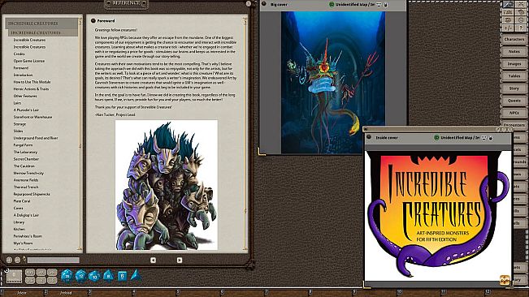Select Heroic Actions & Traits entry
Viewport: 529px width, 297px height.
[x=31, y=89]
